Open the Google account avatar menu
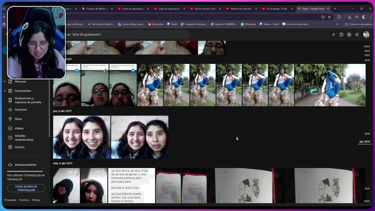 (366, 35)
